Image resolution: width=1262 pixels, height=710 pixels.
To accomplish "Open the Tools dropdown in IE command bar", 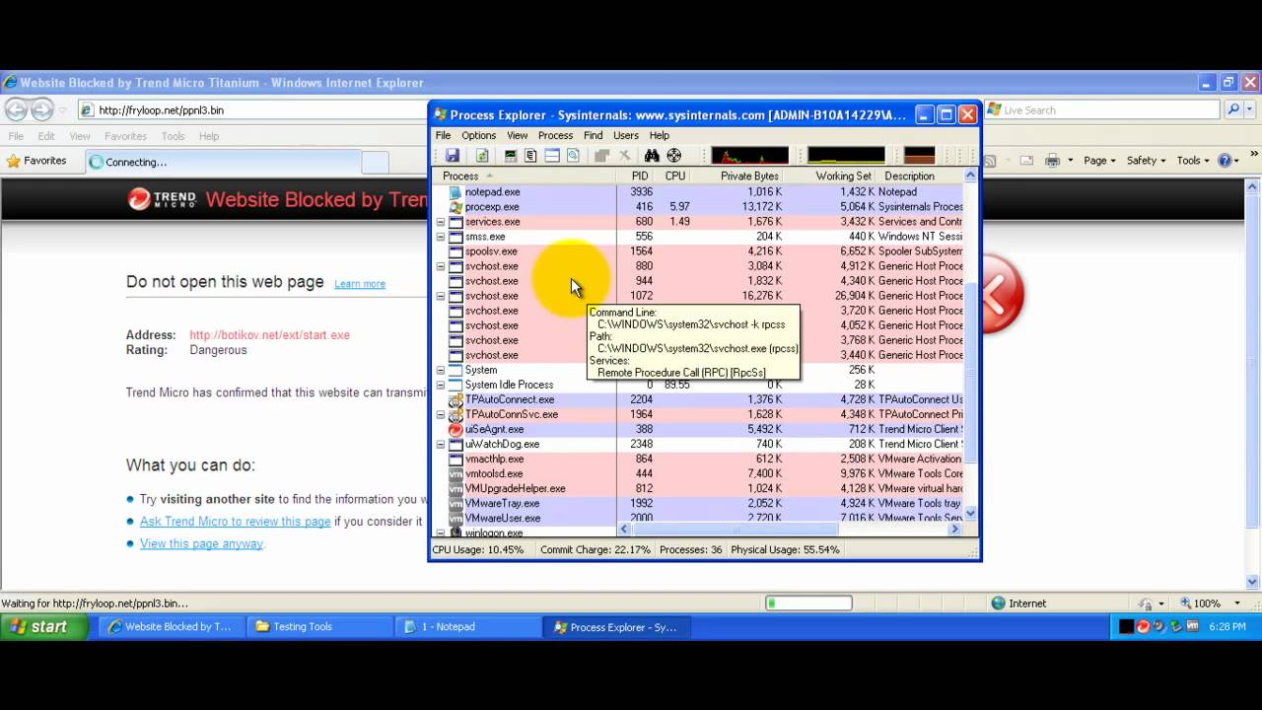I will click(1193, 161).
